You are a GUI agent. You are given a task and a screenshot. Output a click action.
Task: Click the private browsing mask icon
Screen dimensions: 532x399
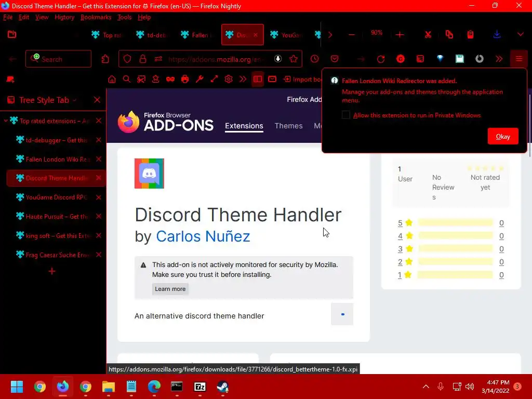pos(170,79)
